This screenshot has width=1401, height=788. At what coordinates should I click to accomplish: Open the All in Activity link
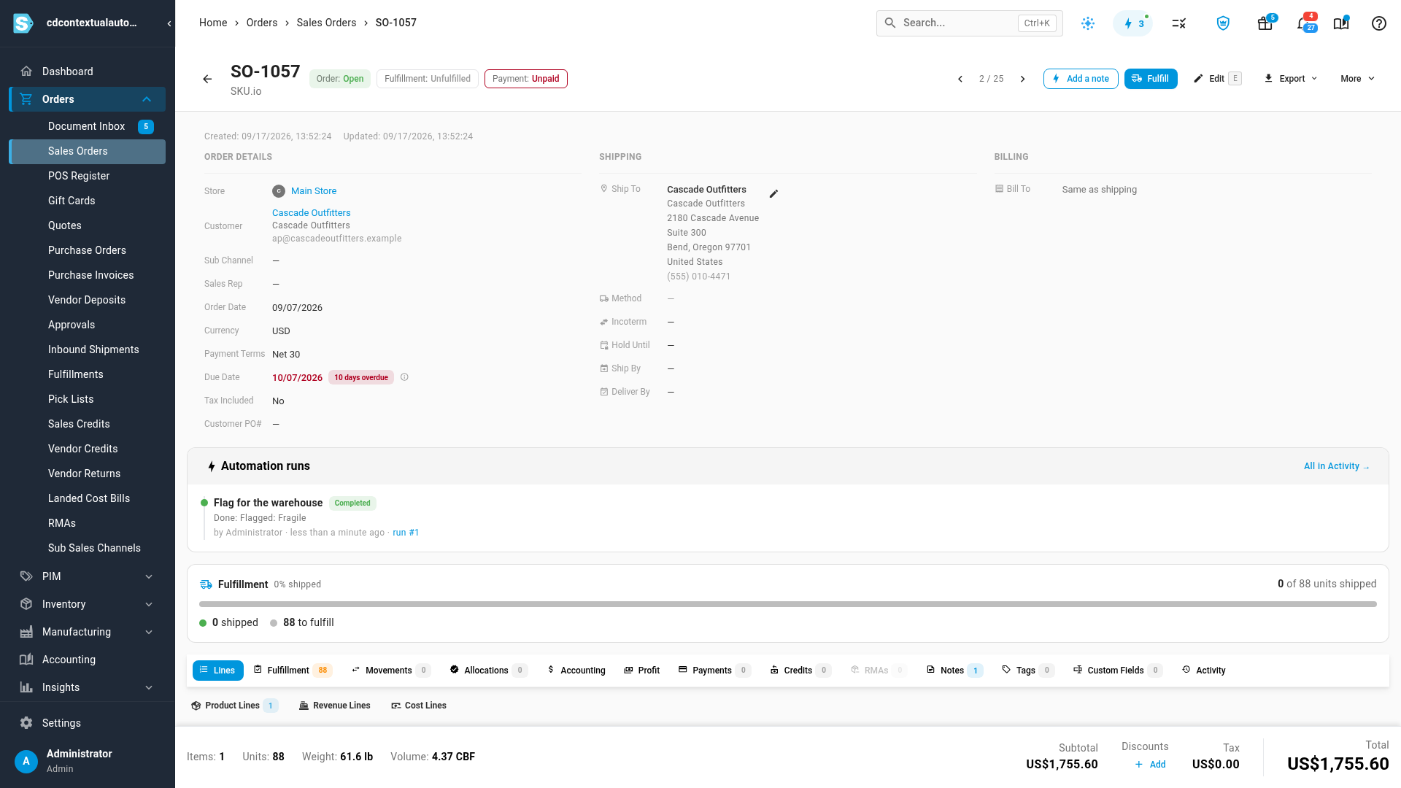[x=1337, y=466]
